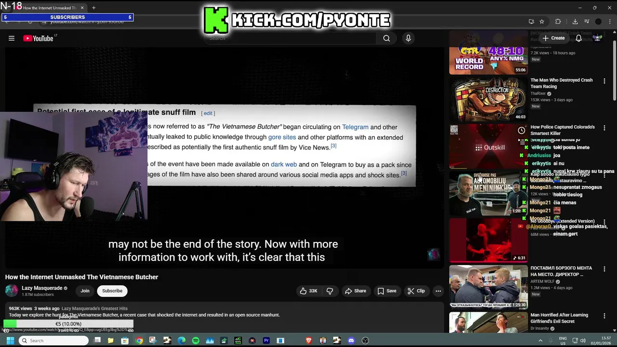Open Discord from the taskbar
This screenshot has height=347, width=617.
click(351, 341)
